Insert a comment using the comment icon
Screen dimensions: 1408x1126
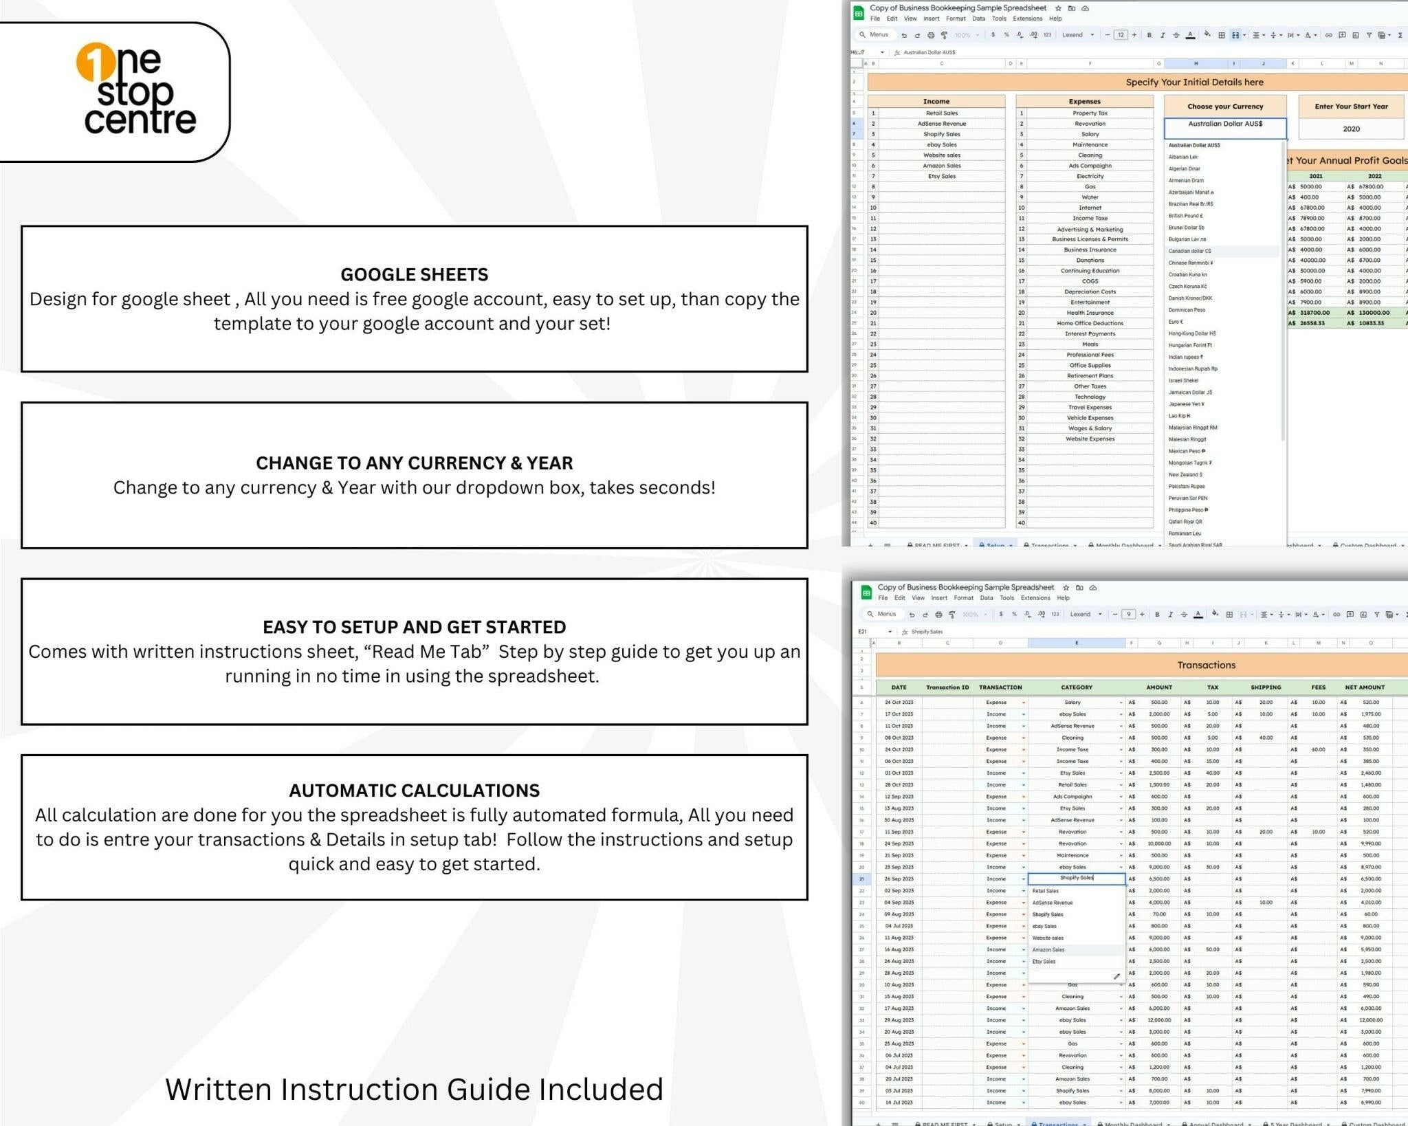click(1343, 35)
